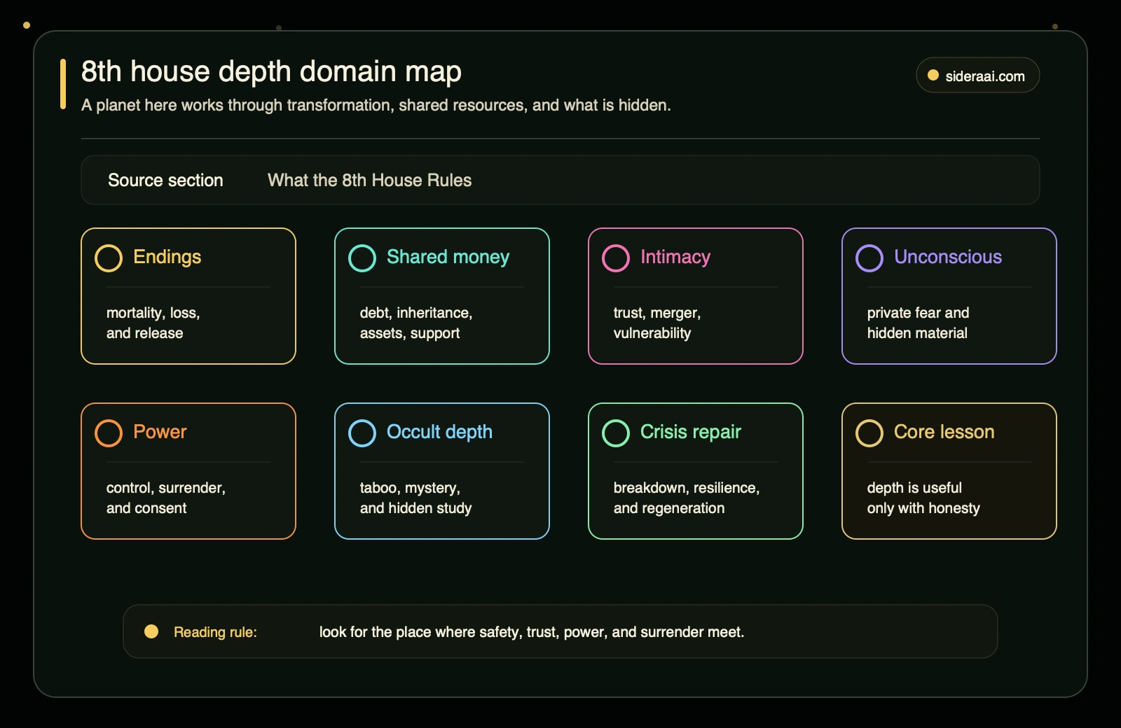The height and width of the screenshot is (728, 1121).
Task: Click the teal circle icon beside Shared money
Action: coord(362,258)
